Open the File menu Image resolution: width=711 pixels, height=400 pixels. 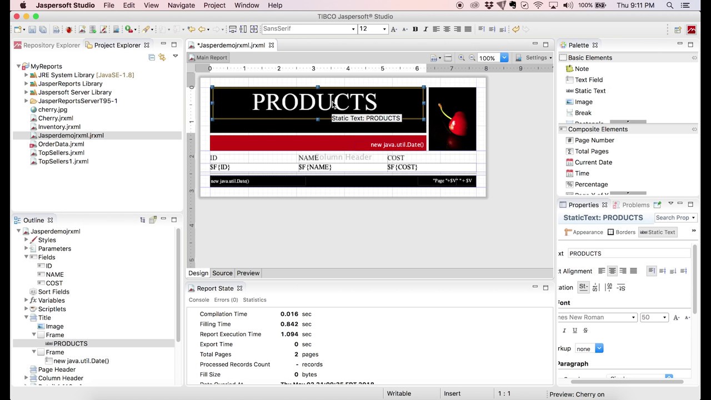click(x=109, y=6)
